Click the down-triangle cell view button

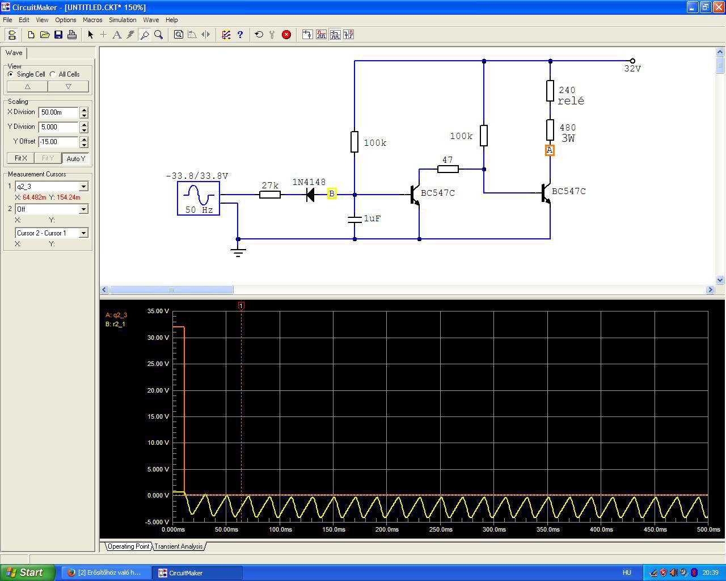click(x=68, y=86)
